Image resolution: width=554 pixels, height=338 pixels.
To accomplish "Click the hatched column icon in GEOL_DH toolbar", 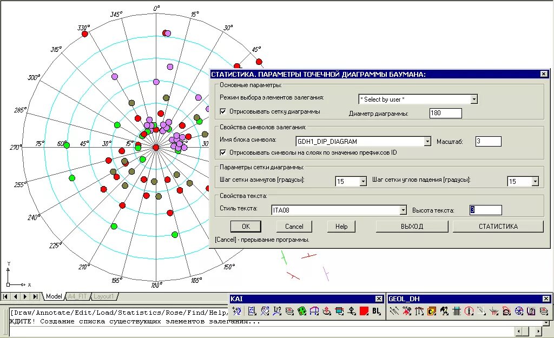I will click(457, 311).
